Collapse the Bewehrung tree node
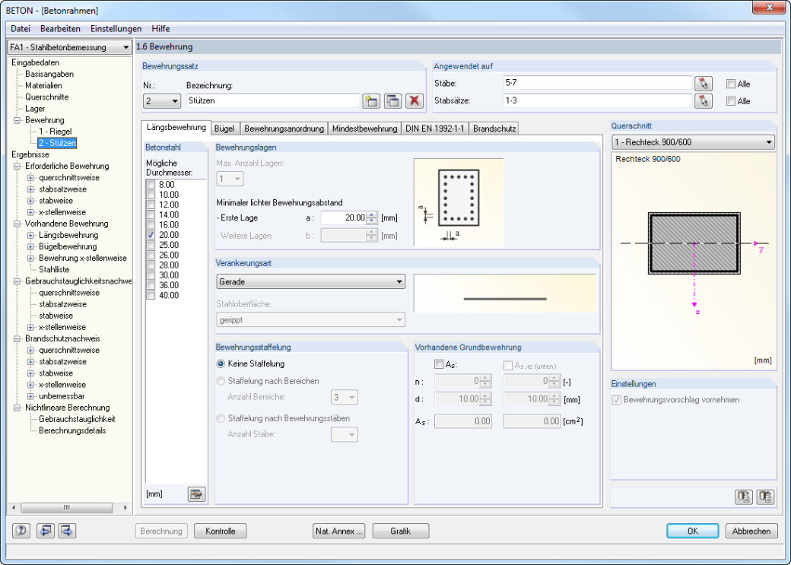791x565 pixels. (x=17, y=120)
